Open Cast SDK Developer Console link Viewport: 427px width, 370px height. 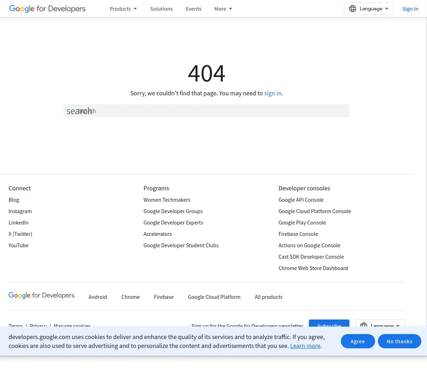click(311, 257)
